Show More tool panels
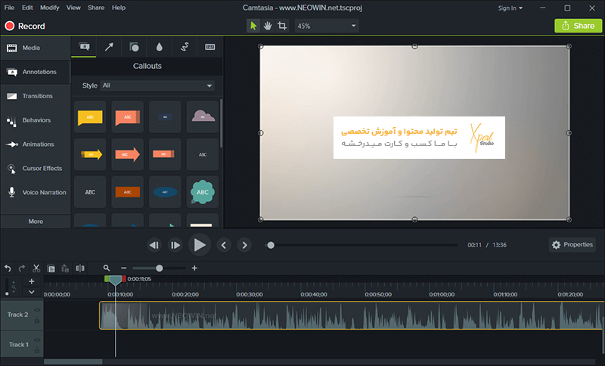This screenshot has height=366, width=605. (36, 222)
